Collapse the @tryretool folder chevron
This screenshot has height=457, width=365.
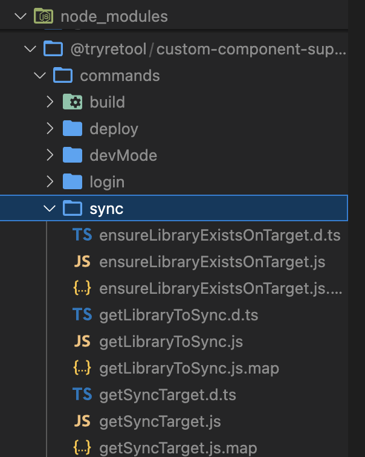click(x=30, y=49)
